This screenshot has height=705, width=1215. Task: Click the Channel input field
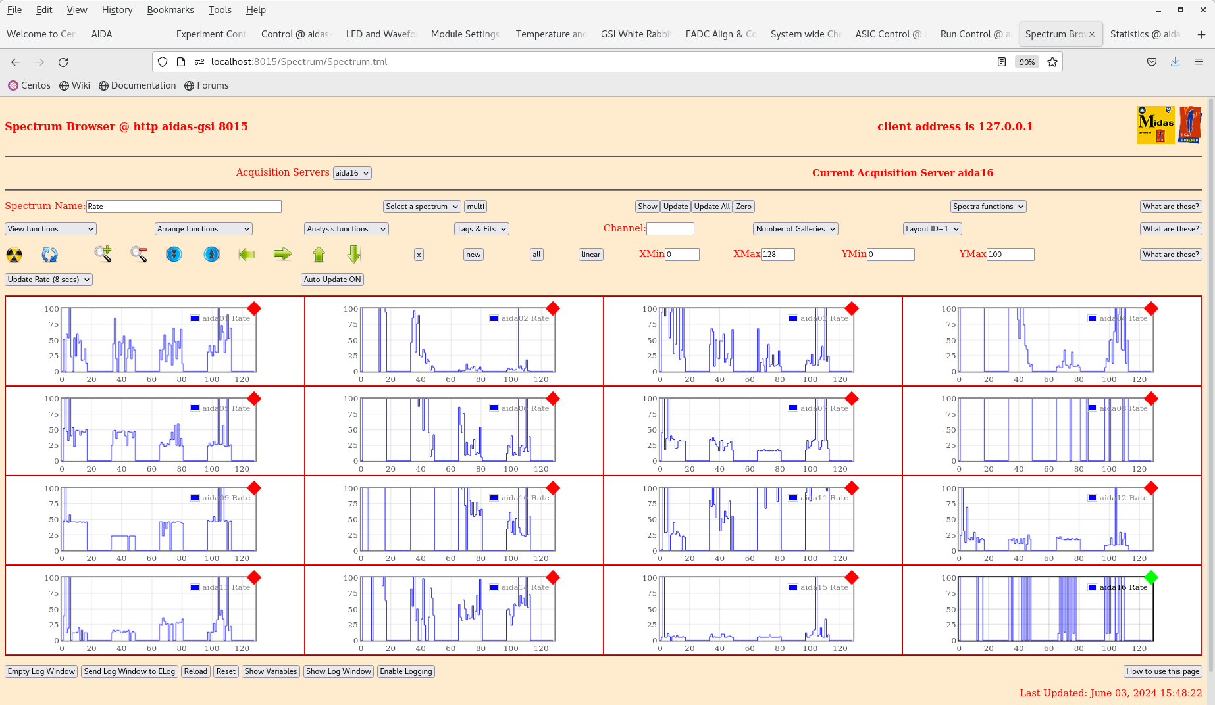click(670, 229)
